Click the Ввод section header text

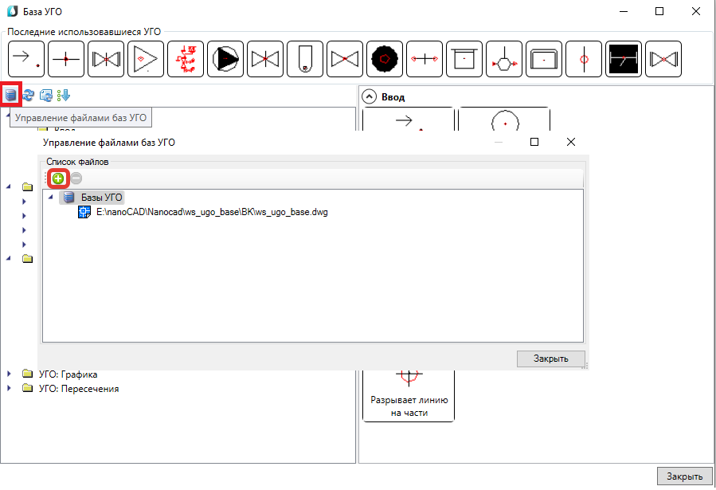tap(393, 97)
